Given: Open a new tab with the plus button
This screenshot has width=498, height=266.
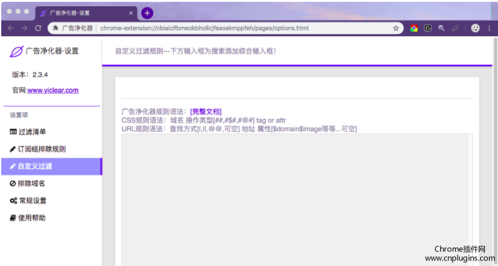Looking at the screenshot, I should 147,12.
